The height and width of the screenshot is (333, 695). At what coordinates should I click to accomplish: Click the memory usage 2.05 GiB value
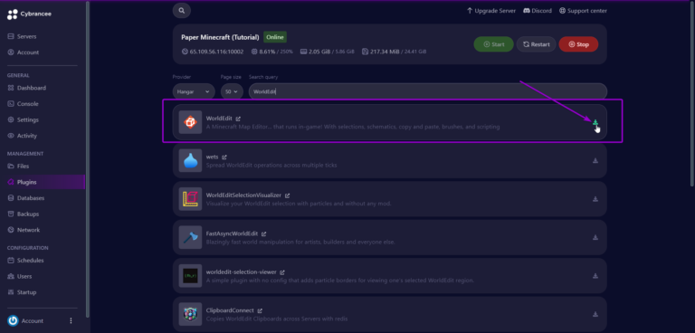[x=319, y=52]
